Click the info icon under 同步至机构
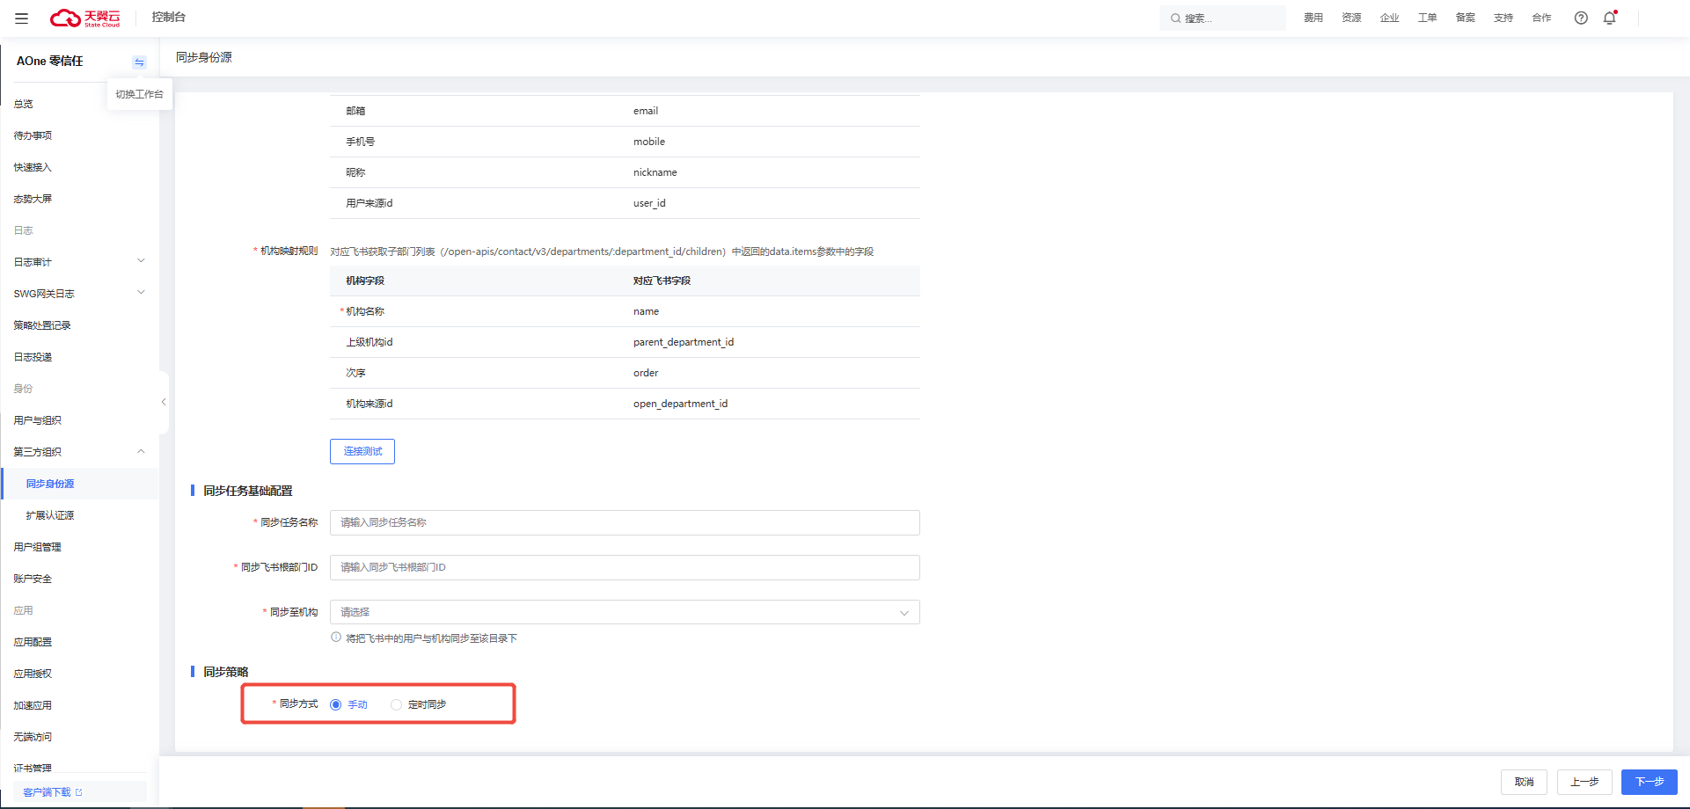Screen dimensions: 1690x809 pos(336,638)
